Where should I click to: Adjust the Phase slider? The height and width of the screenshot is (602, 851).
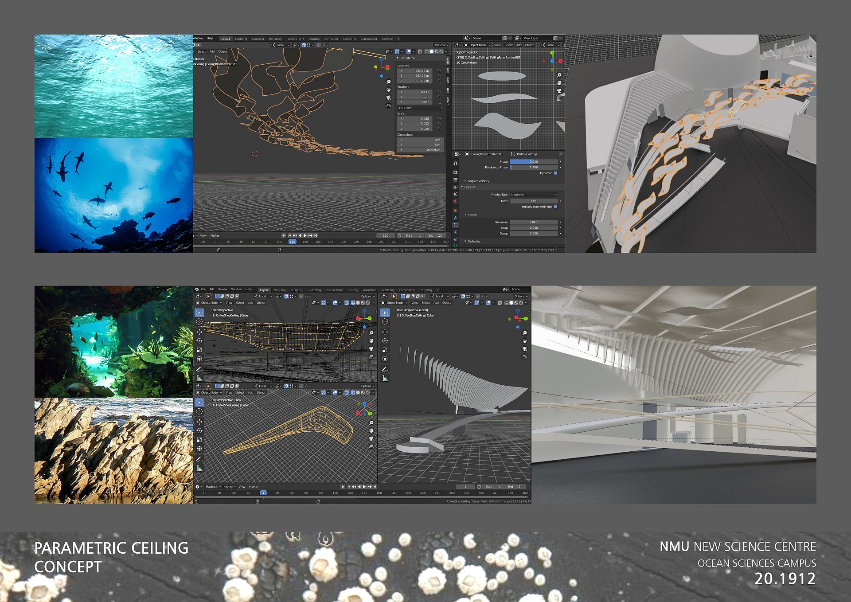tap(534, 162)
